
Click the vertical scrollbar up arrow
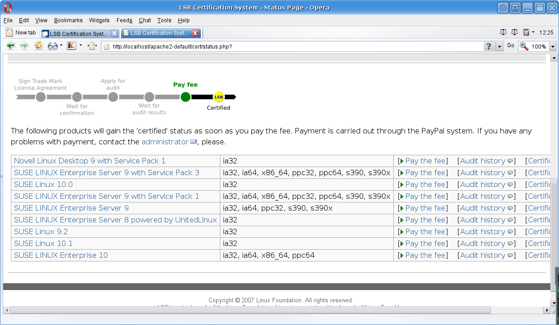tap(554, 58)
